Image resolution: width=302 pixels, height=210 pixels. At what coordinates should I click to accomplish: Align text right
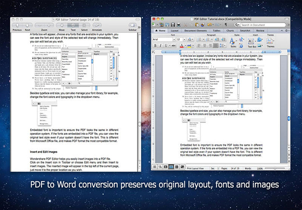[x=210, y=45]
